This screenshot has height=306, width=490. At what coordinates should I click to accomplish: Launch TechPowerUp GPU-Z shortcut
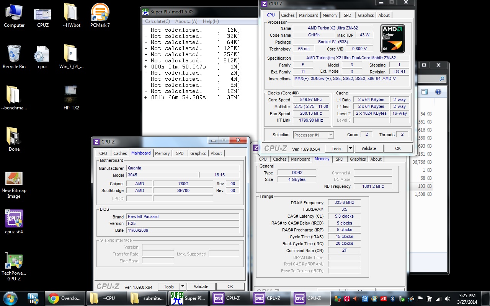14,267
